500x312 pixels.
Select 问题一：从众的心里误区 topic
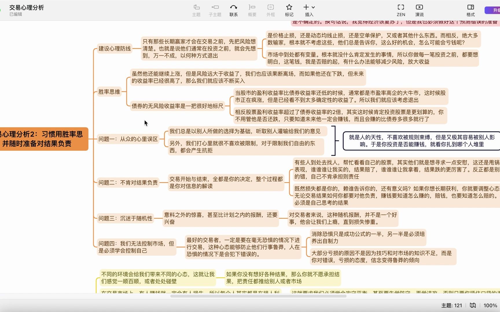(128, 139)
